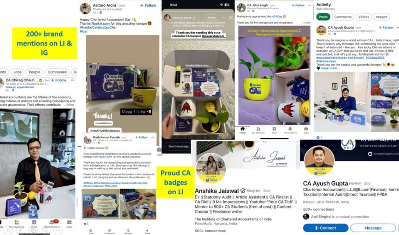Follow Aarzoo Arora
Viewport: 399px width, 235px height.
(148, 5)
